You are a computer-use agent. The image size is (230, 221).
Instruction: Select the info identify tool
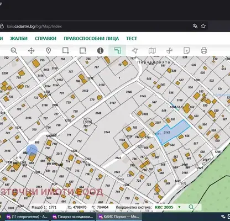100,50
